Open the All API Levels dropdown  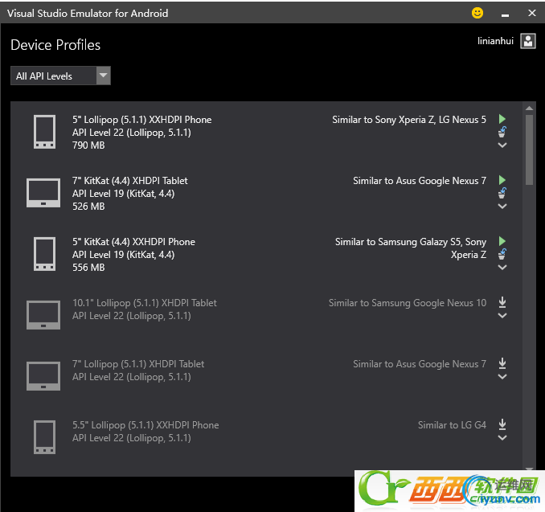60,76
